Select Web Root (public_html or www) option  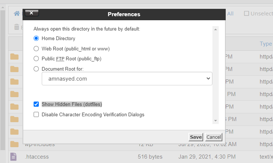(x=36, y=49)
